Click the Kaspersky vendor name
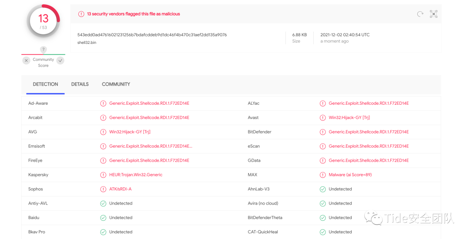The height and width of the screenshot is (239, 470). pyautogui.click(x=38, y=175)
